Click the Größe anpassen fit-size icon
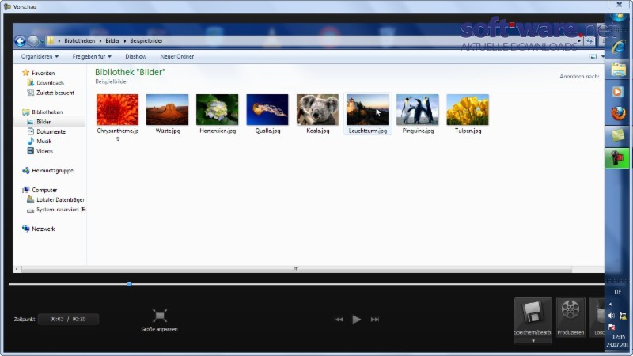Screen dimensions: 633x356 [160, 316]
